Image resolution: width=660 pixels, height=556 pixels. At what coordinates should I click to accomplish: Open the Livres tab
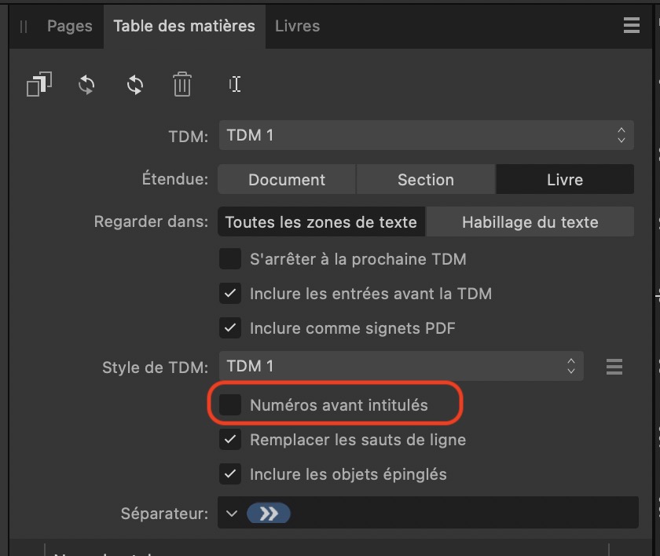point(297,26)
